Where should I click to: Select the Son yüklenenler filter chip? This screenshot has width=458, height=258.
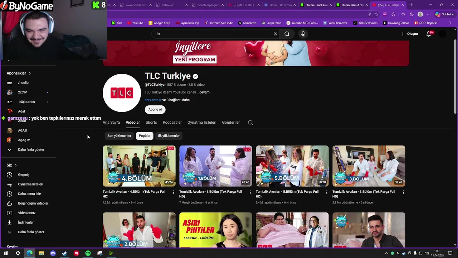[119, 136]
